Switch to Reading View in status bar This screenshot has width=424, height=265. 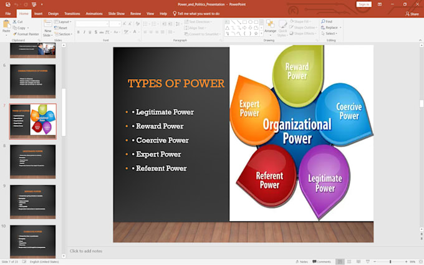coord(359,262)
